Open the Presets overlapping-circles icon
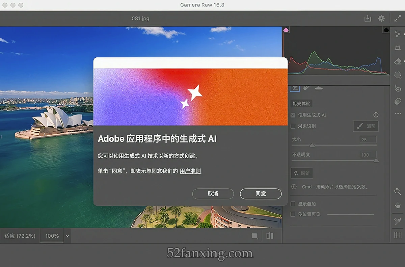The height and width of the screenshot is (267, 405). coord(398,101)
